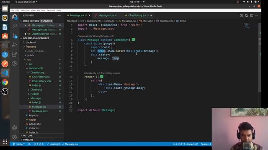
Task: Open the Terminal menu
Action: point(51,10)
